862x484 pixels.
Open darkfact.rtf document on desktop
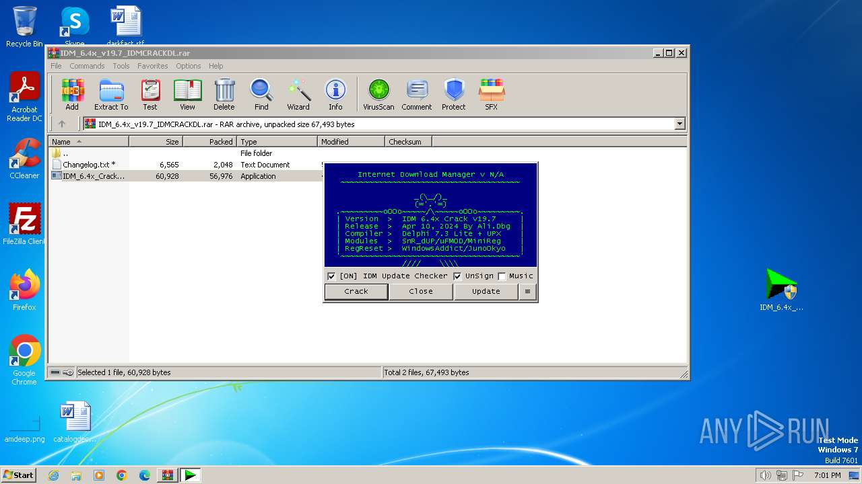coord(125,26)
